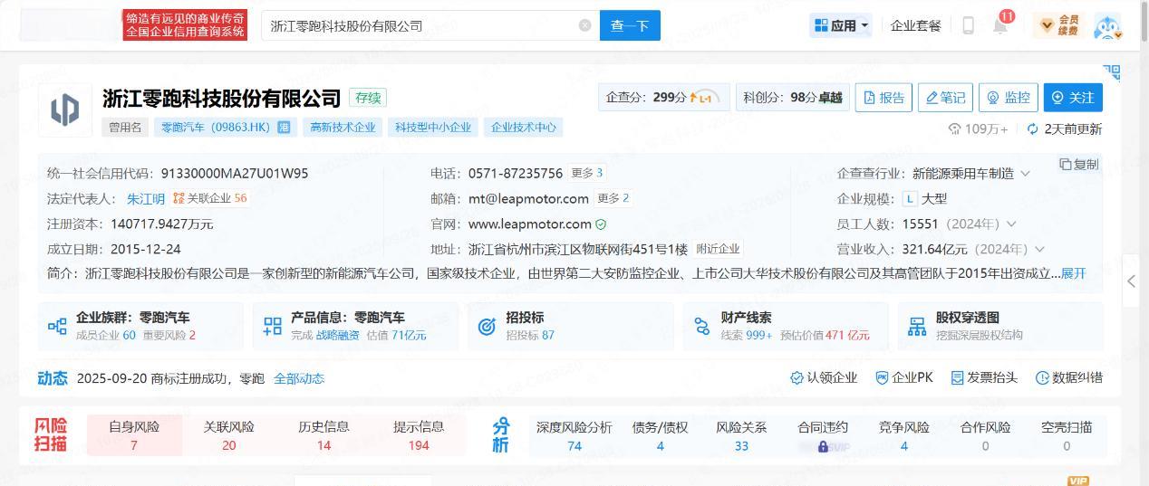
Task: Open 债务/债权 4
Action: (x=660, y=435)
